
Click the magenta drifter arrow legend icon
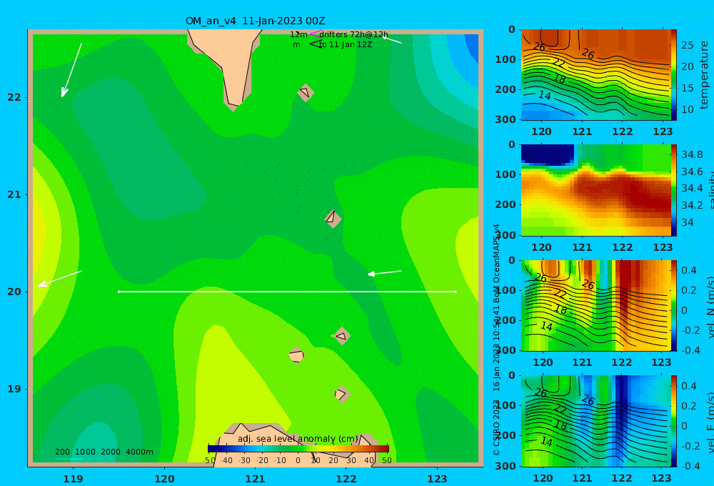pos(315,34)
